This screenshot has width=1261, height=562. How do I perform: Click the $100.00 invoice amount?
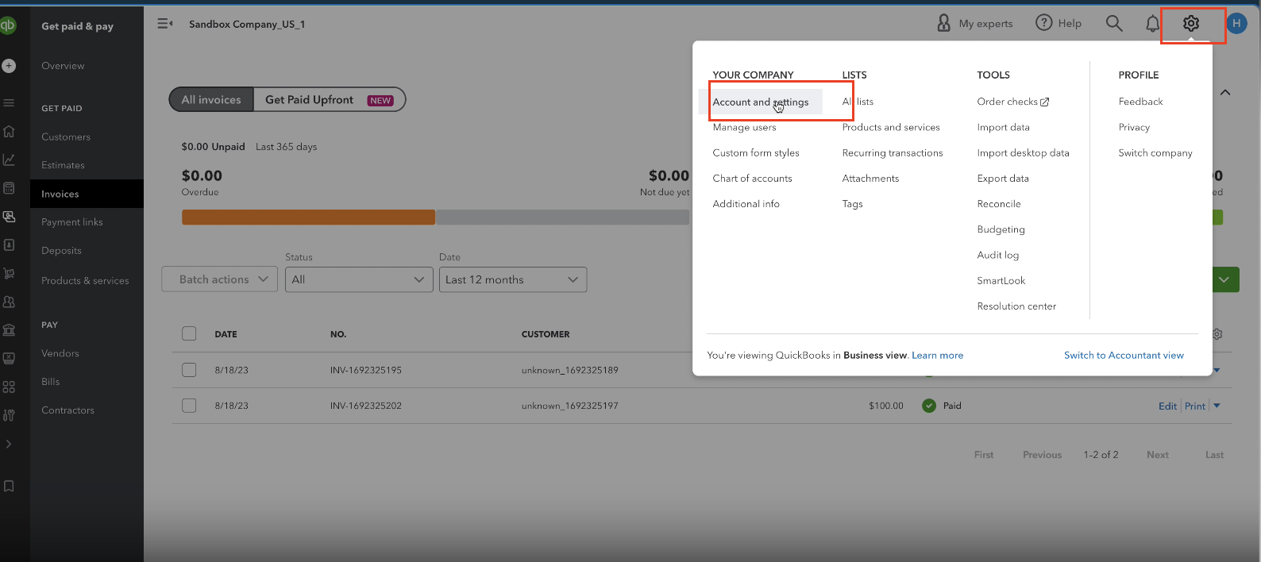click(886, 406)
